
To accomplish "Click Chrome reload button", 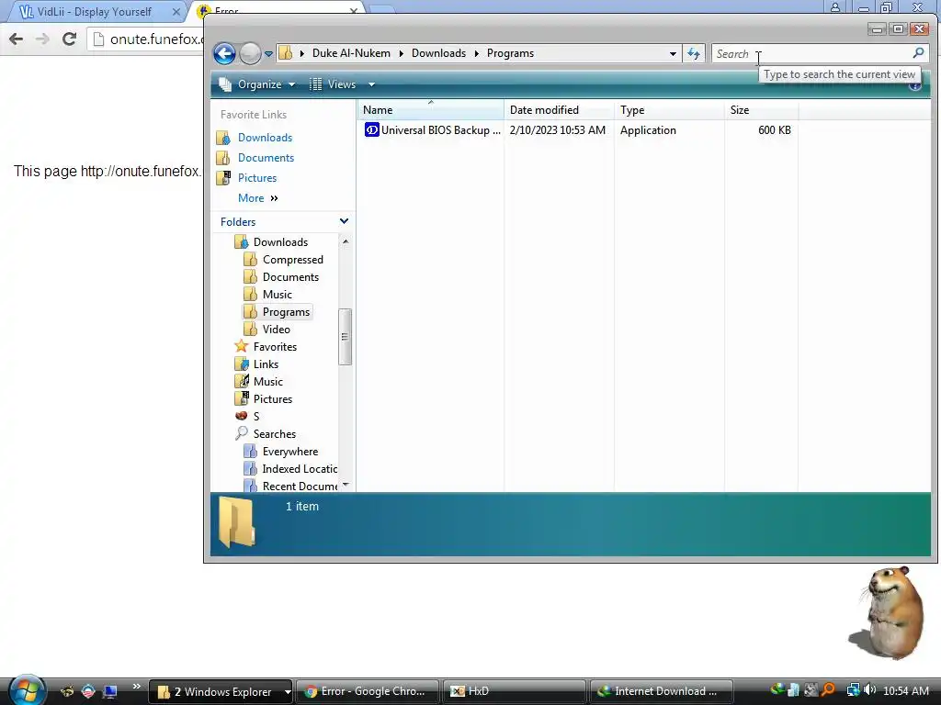I will coord(69,39).
